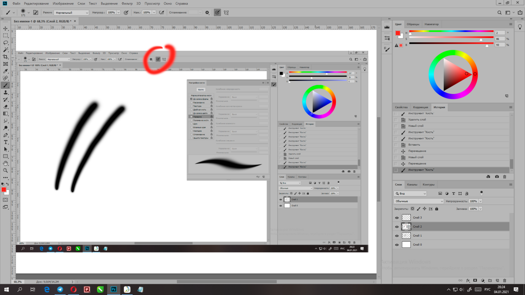Screen dimensions: 525x295
Task: Open the Наж. flow dropdown arrow
Action: (154, 13)
